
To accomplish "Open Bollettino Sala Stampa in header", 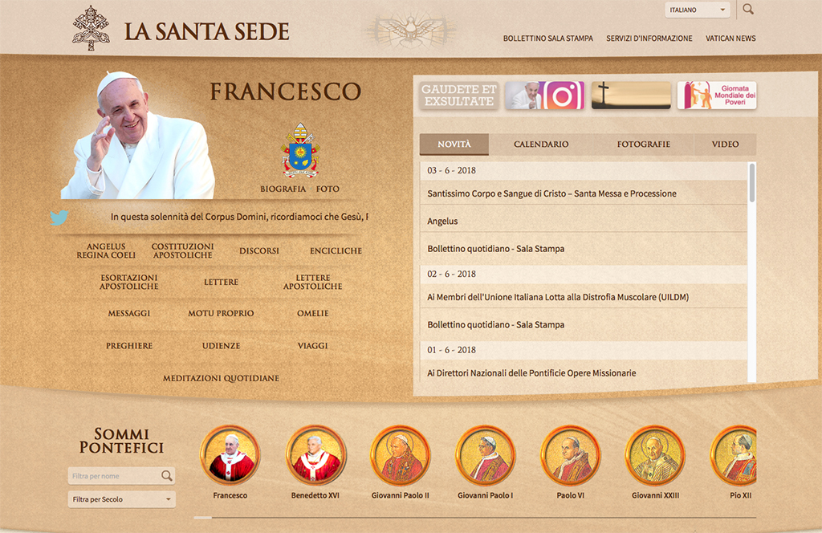I will tap(547, 39).
